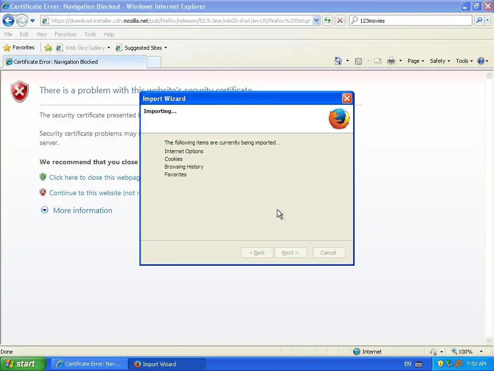Click the Add to Favorites Bar icon
Screen dimensions: 494x371
[x=48, y=48]
